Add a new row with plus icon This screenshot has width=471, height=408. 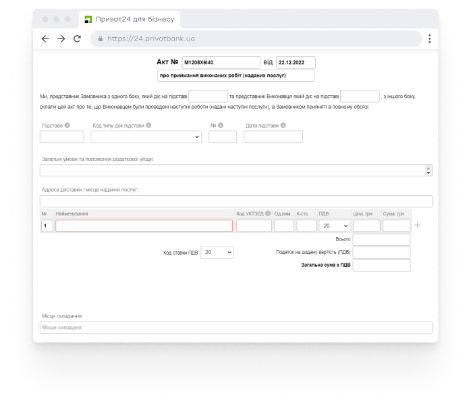pos(417,226)
